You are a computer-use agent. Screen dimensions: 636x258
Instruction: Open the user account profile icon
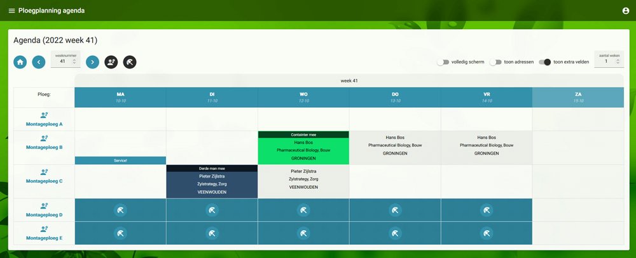(625, 11)
